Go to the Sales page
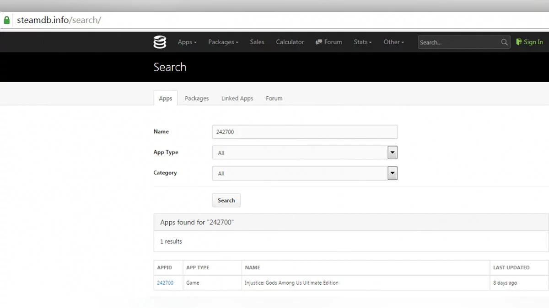The image size is (549, 308). tap(257, 42)
